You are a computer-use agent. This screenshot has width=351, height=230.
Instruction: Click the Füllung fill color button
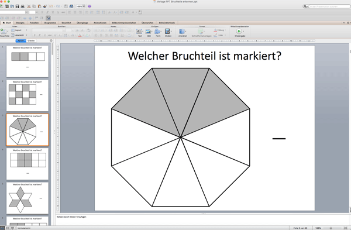[219, 30]
